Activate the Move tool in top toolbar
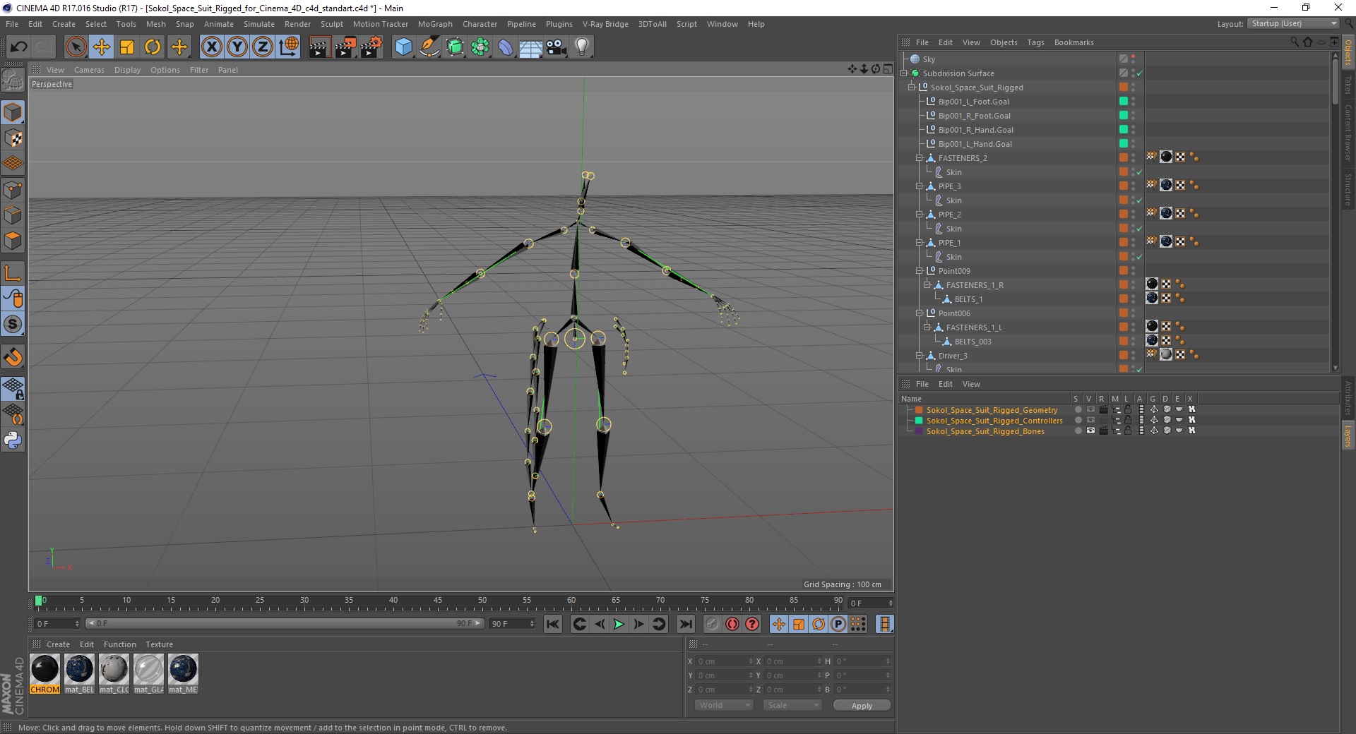The image size is (1356, 734). click(x=101, y=47)
